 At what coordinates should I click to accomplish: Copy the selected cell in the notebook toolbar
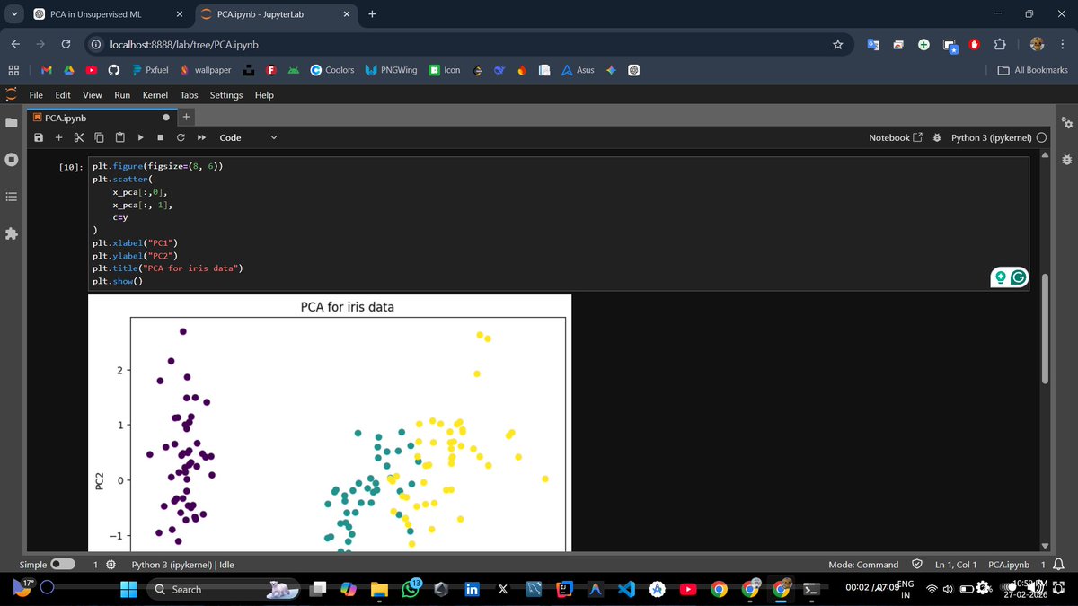point(98,137)
